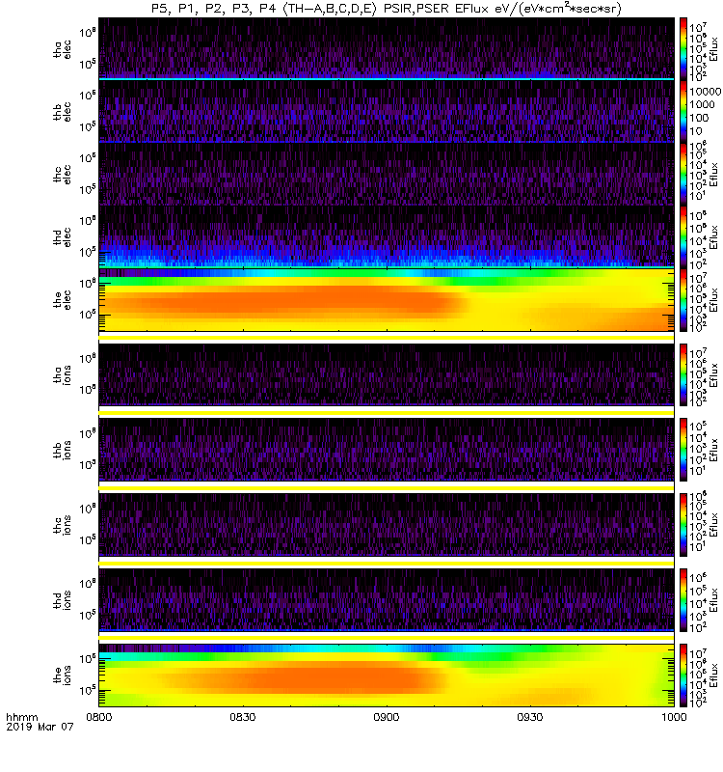The width and height of the screenshot is (723, 772).
Task: Click the thd ions color bar
Action: point(683,600)
